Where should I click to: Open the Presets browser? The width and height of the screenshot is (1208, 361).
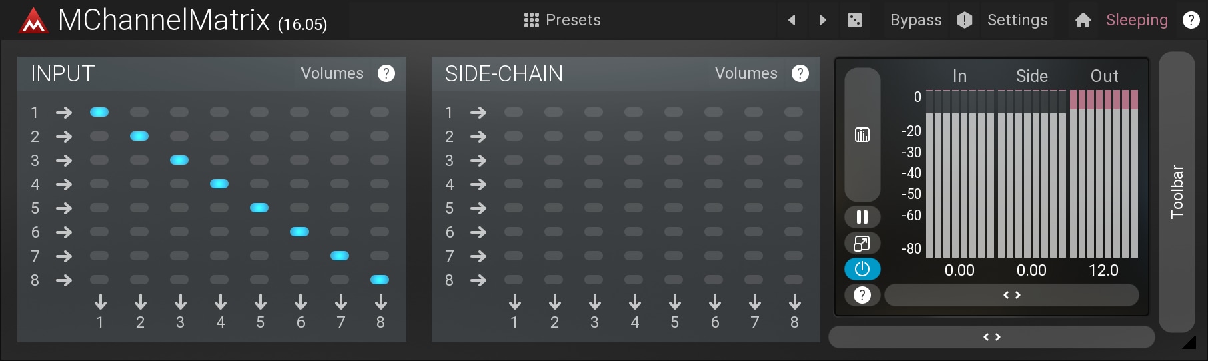(562, 20)
